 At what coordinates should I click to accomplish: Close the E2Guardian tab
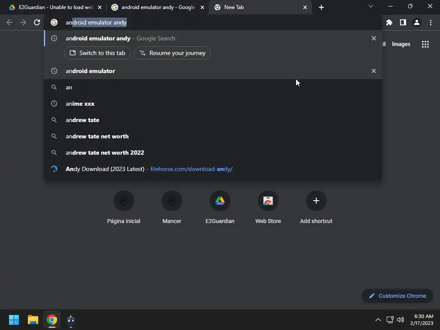point(100,7)
